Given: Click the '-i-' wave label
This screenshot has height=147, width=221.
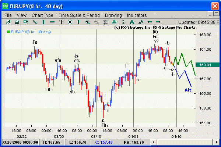Looking at the screenshot, I should click(x=173, y=74).
